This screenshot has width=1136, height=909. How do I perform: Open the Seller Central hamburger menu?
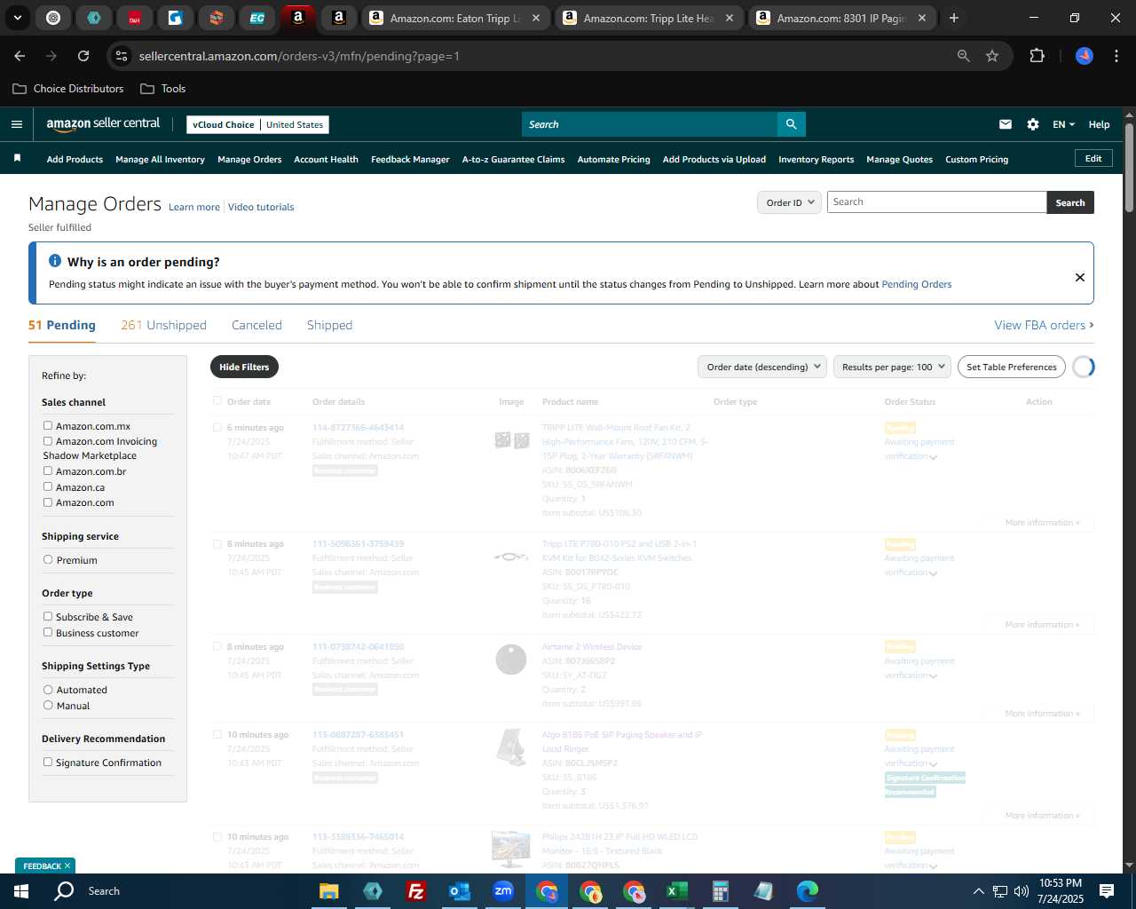16,124
